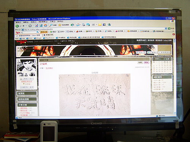190x142 pixels.
Task: Click the pink delete button near post title
Action: [146, 62]
